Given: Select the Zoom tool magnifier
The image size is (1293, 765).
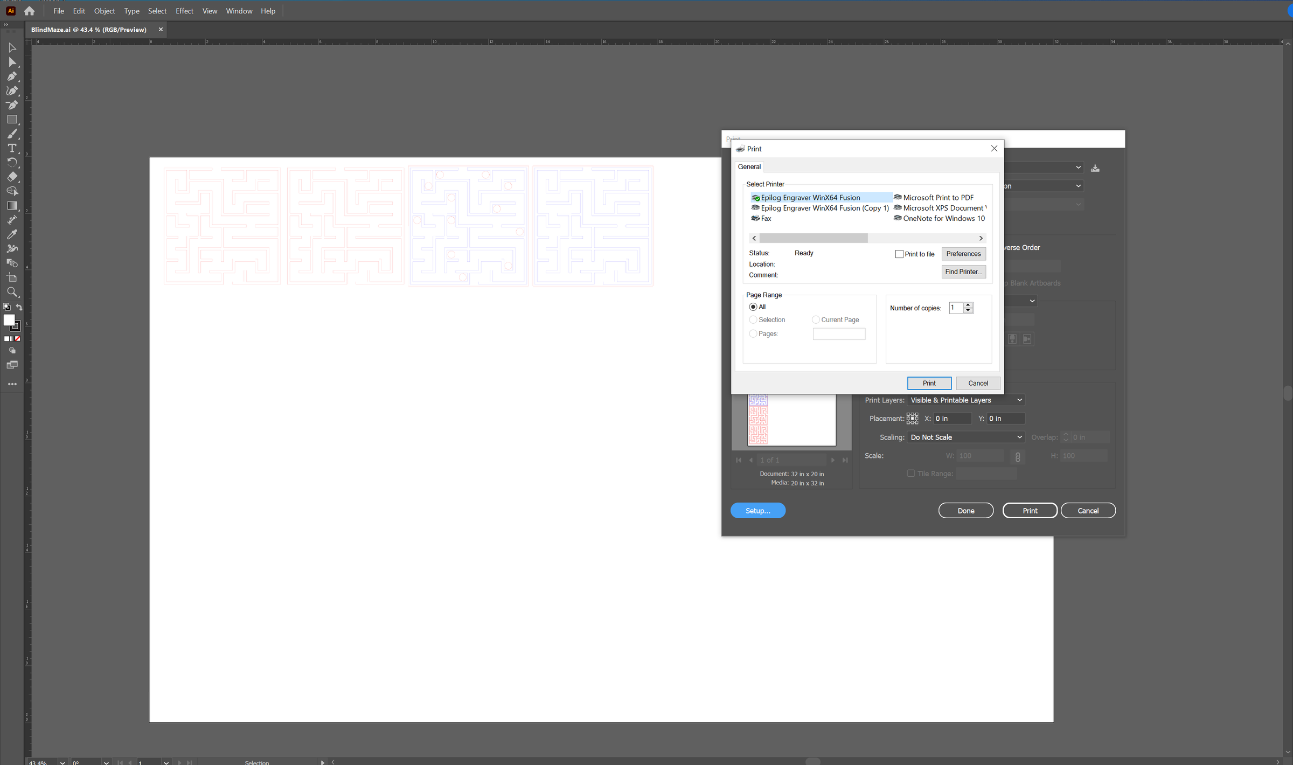Looking at the screenshot, I should coord(12,292).
